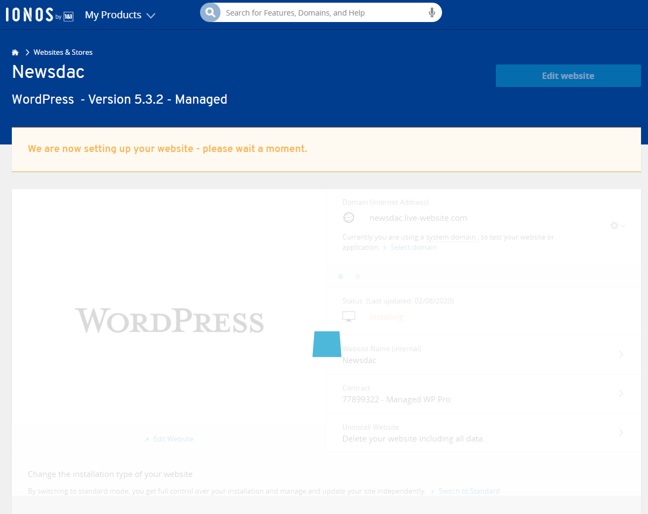Go to home via breadcrumb house icon
The height and width of the screenshot is (514, 648).
coord(15,52)
